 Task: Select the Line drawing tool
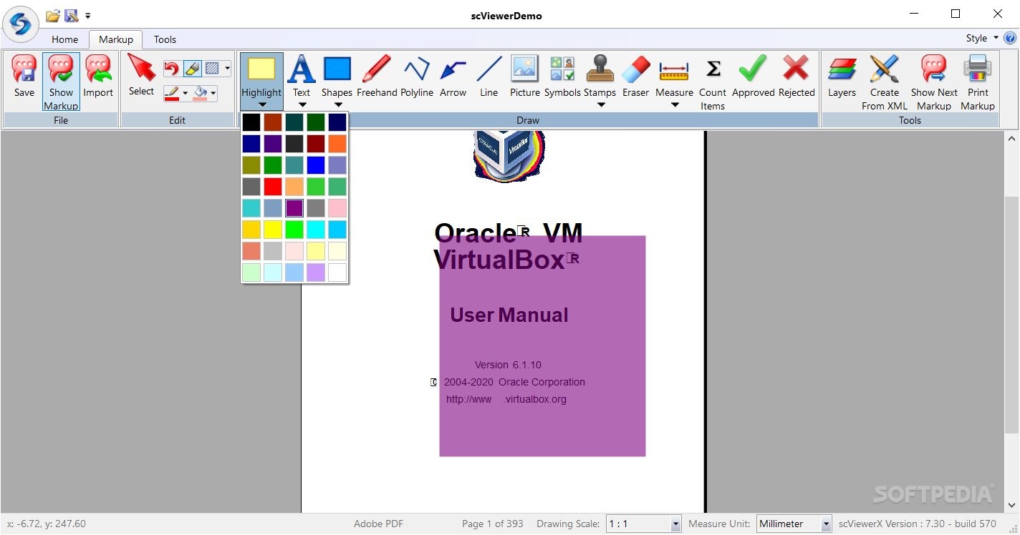(x=489, y=77)
